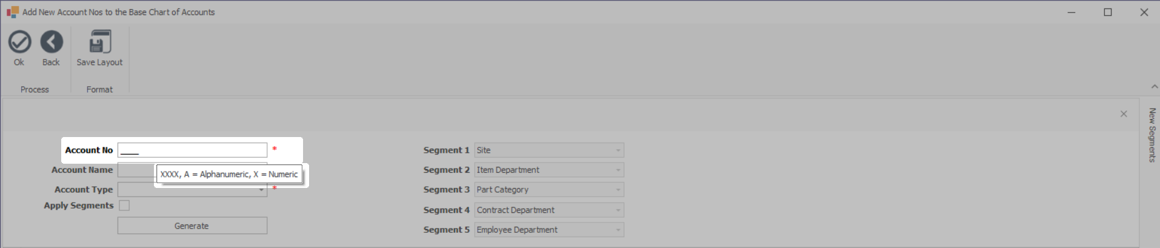This screenshot has width=1160, height=248.
Task: Click the Save Layout icon
Action: coord(99,42)
